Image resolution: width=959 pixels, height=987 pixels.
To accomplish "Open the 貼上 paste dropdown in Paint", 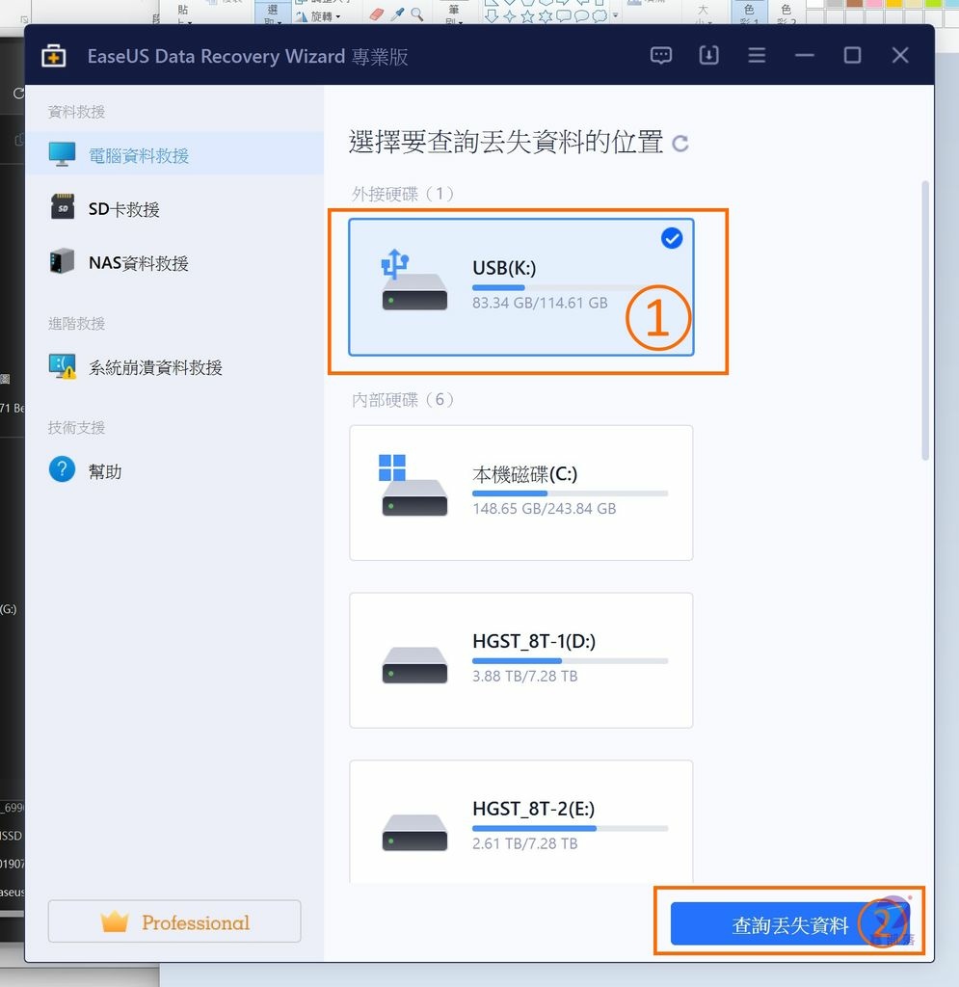I will tap(184, 13).
